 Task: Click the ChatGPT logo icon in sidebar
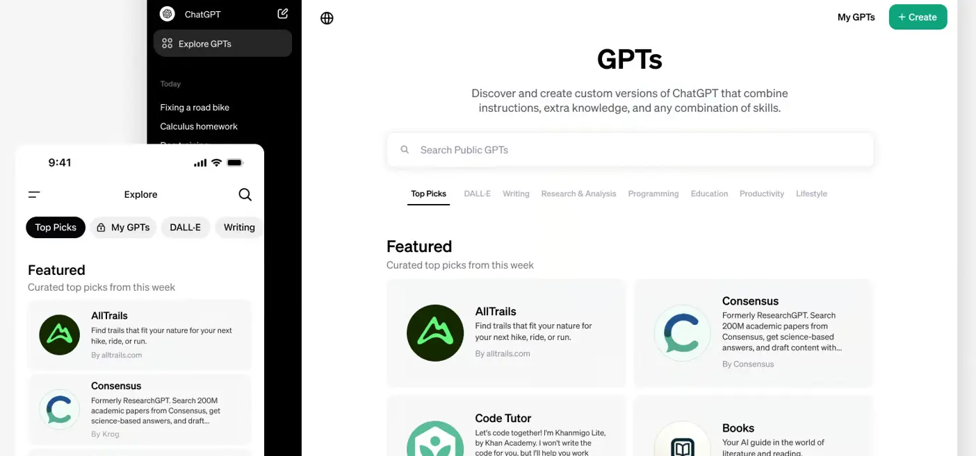(167, 14)
